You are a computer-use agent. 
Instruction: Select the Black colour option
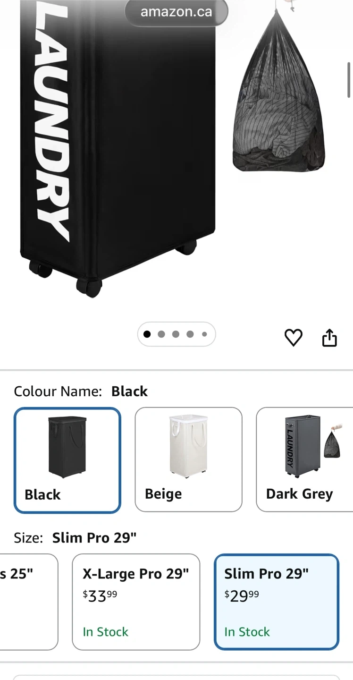click(67, 460)
